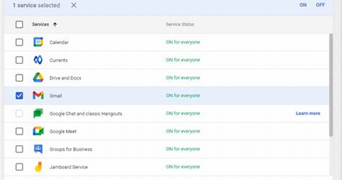The width and height of the screenshot is (342, 180).
Task: Click Gmail's ON for everyone status
Action: [x=183, y=95]
